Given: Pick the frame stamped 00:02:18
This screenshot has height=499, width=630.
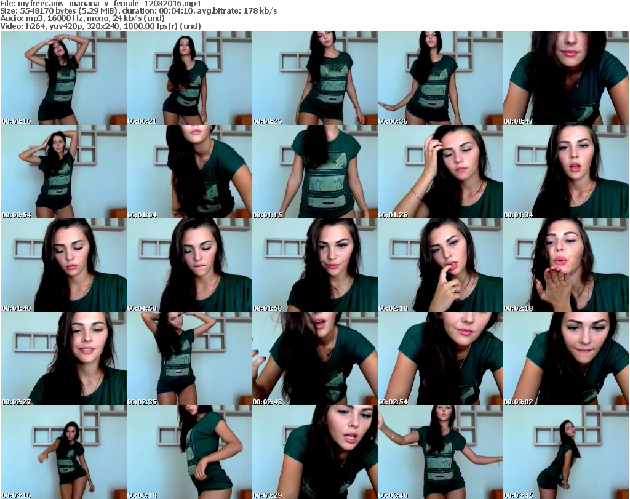Looking at the screenshot, I should (x=566, y=265).
